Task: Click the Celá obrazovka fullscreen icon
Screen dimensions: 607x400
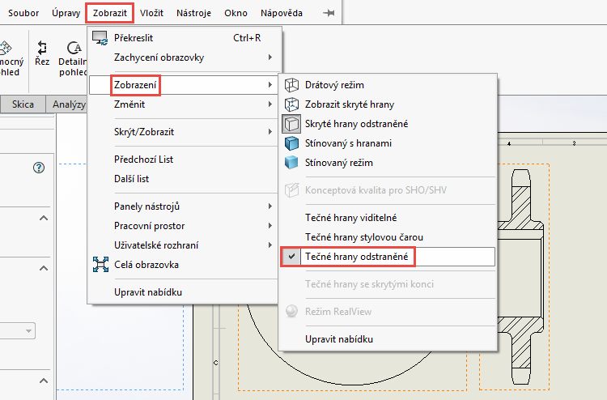Action: coord(100,265)
